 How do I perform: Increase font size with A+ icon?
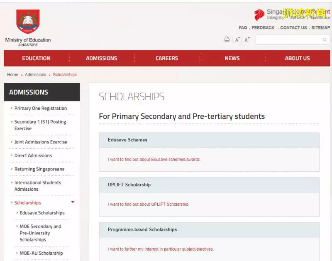pos(247,39)
